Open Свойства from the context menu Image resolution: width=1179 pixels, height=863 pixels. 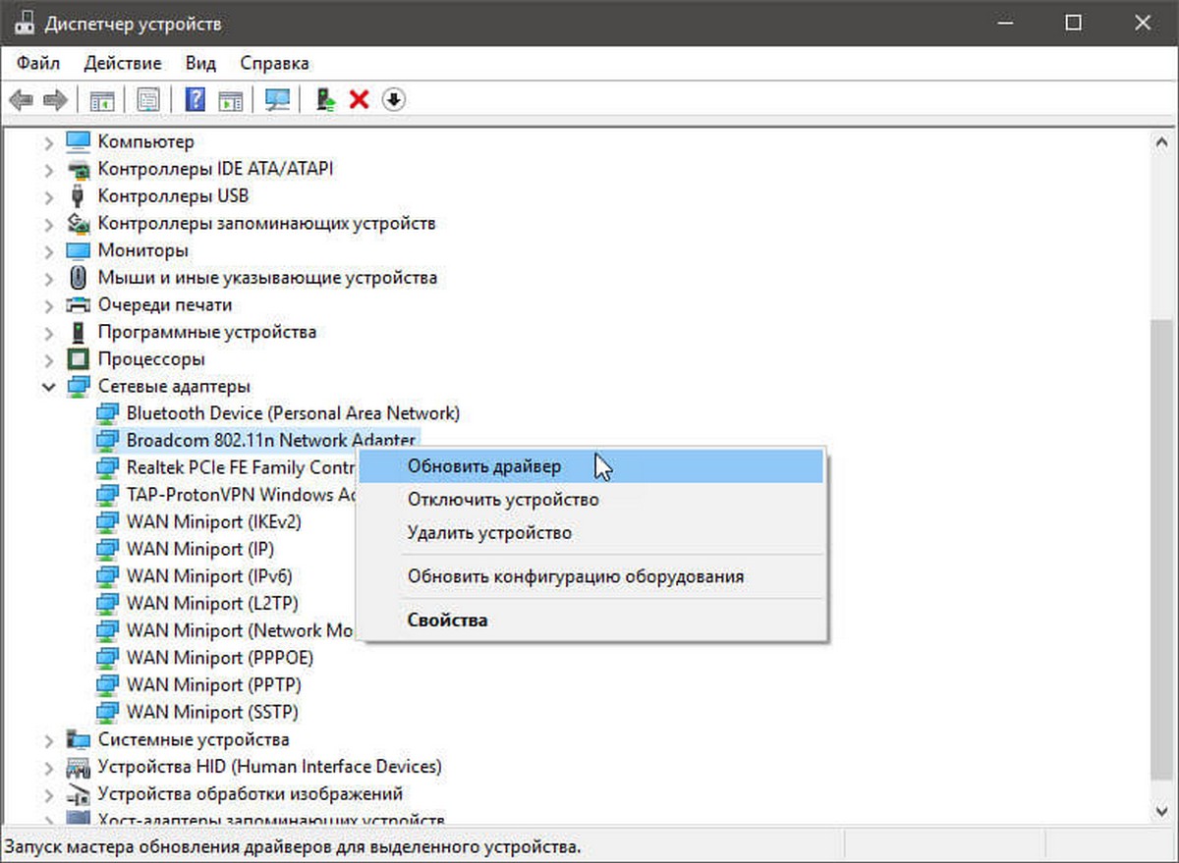pos(447,620)
